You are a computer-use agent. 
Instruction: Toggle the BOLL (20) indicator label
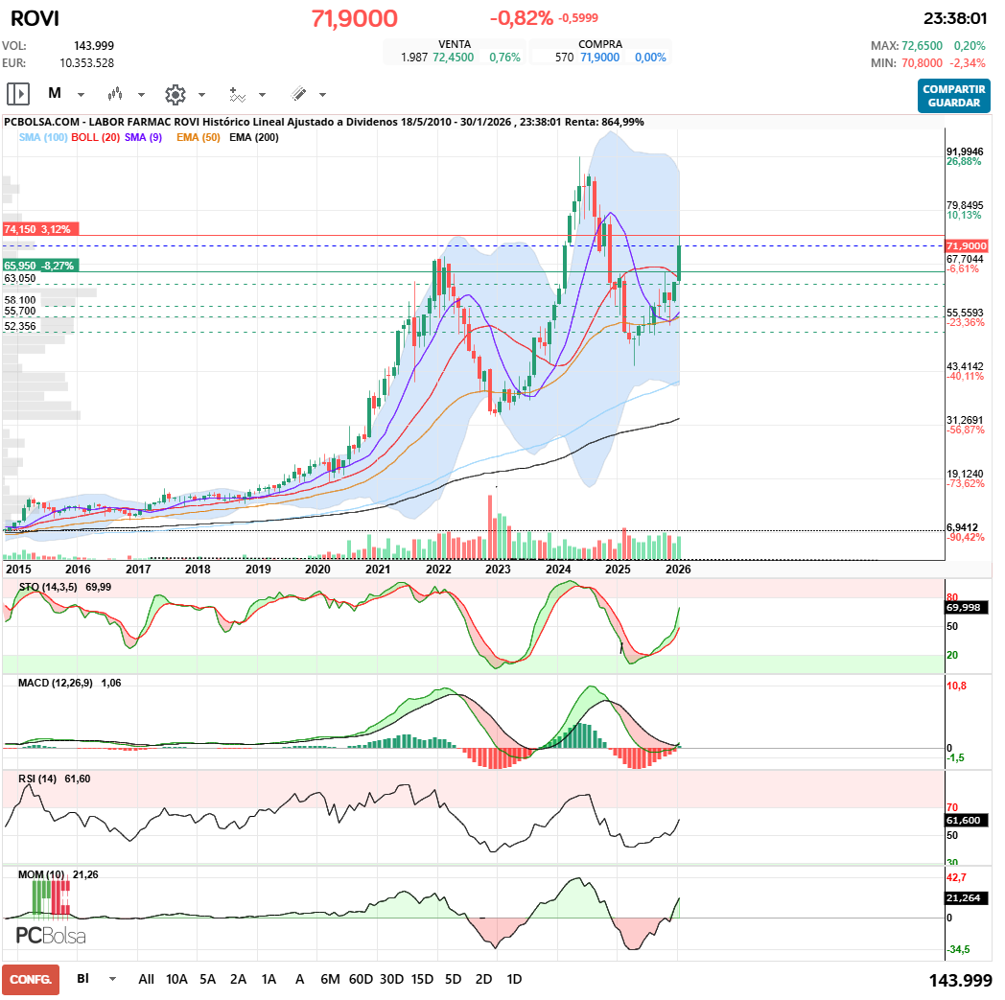(x=96, y=138)
